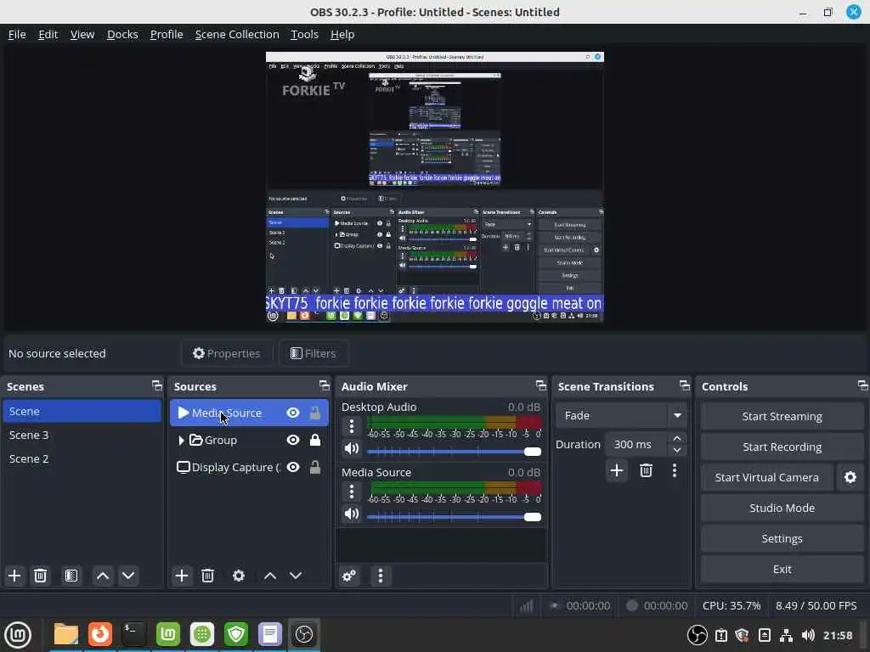Screen dimensions: 870x652
Task: Launch Firefox from the taskbar
Action: pyautogui.click(x=100, y=634)
